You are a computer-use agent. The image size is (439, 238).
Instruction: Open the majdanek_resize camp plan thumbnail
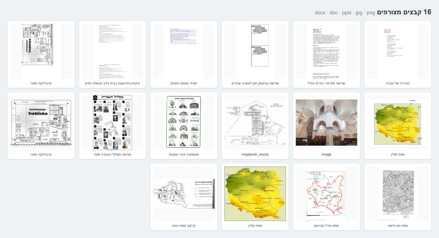pos(255,122)
